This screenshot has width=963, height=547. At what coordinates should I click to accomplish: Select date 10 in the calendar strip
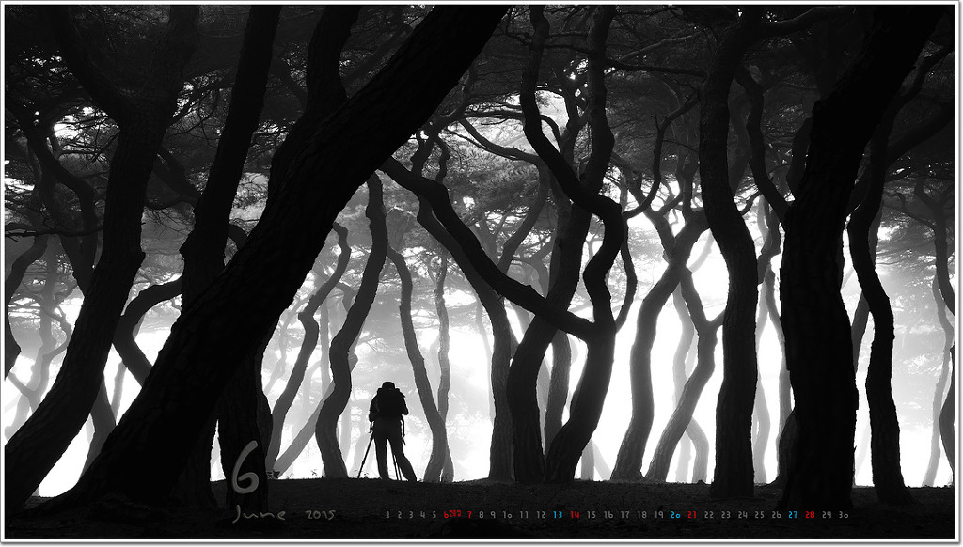[x=507, y=515]
